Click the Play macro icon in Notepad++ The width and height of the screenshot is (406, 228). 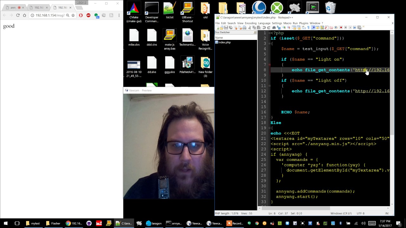tap(350, 28)
